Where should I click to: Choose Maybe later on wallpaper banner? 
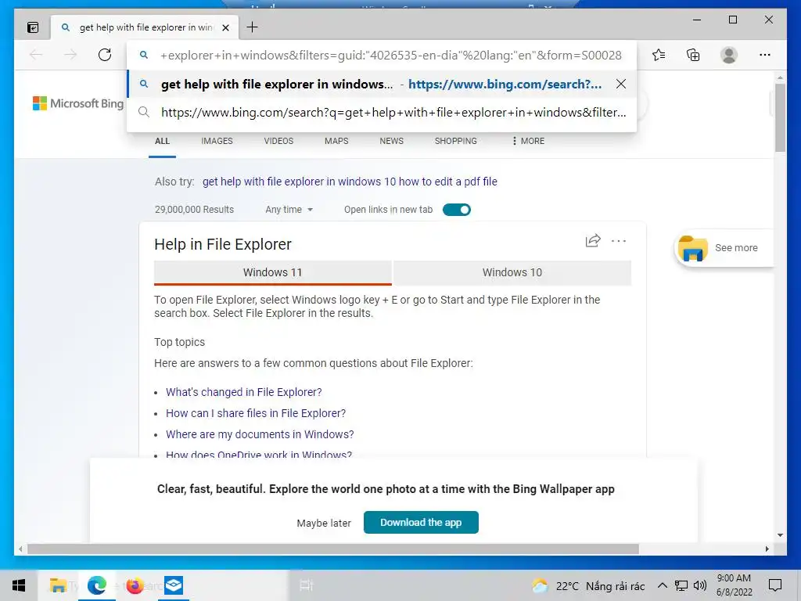324,524
